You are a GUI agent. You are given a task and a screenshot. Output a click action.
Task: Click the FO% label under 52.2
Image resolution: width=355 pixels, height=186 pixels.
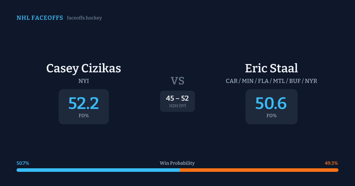click(84, 116)
